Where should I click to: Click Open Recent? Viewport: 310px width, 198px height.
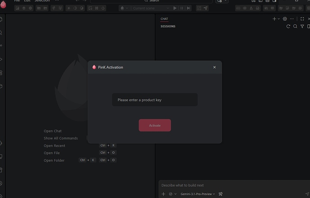(54, 145)
